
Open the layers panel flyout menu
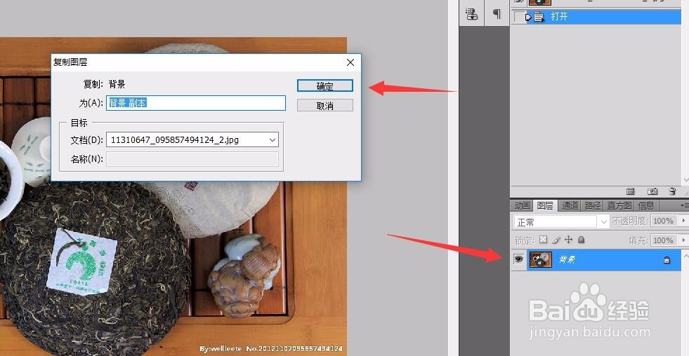pos(684,205)
